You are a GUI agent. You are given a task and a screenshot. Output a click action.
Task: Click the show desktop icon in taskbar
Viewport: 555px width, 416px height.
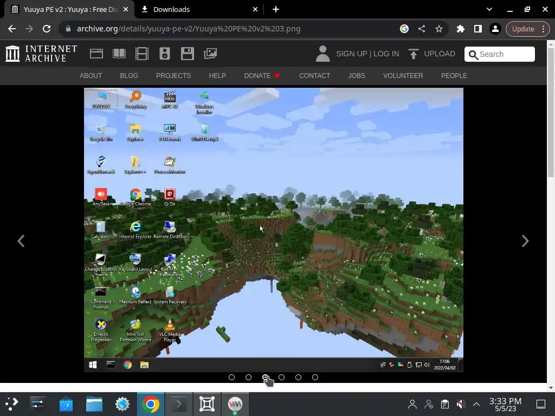pyautogui.click(x=540, y=404)
